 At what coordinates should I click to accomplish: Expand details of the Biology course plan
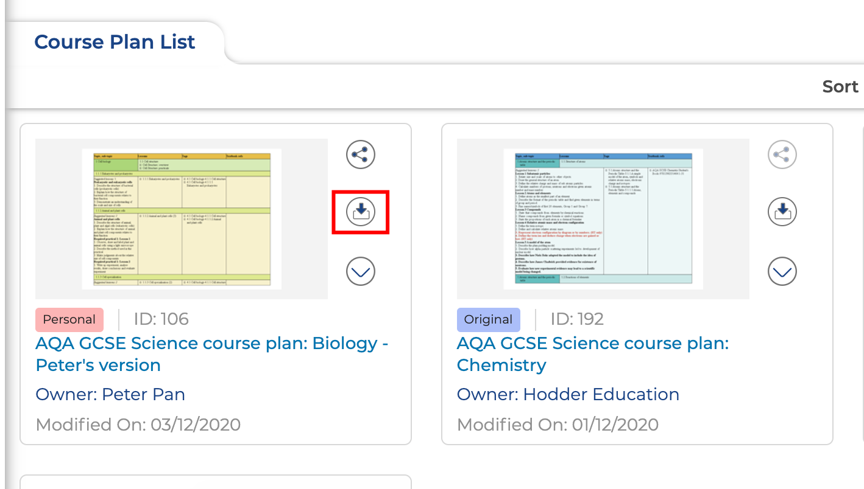360,271
